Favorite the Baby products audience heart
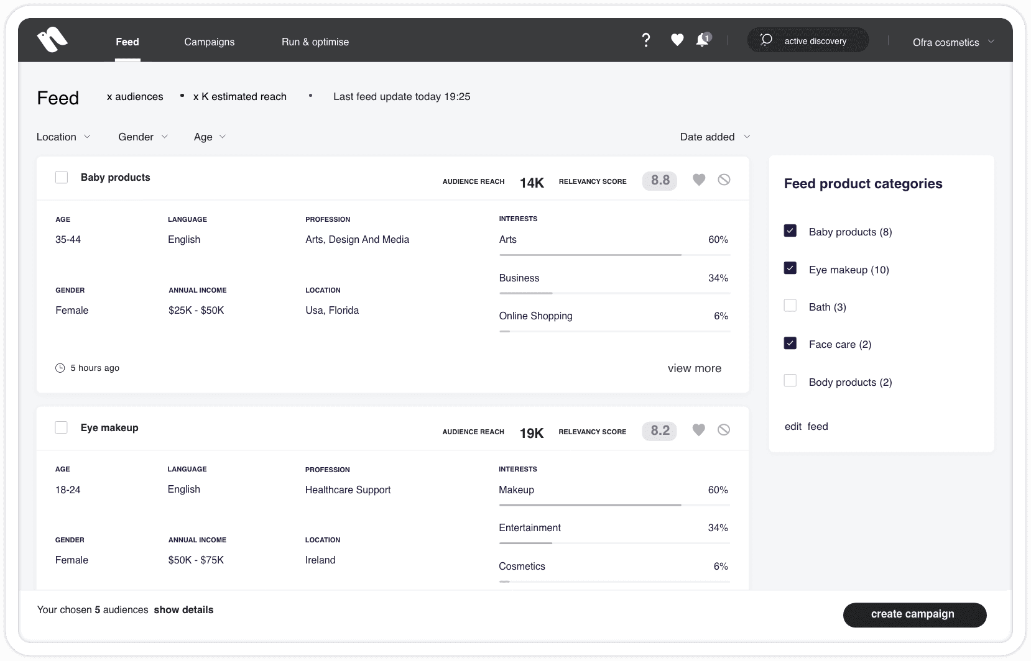The height and width of the screenshot is (661, 1031). 699,180
